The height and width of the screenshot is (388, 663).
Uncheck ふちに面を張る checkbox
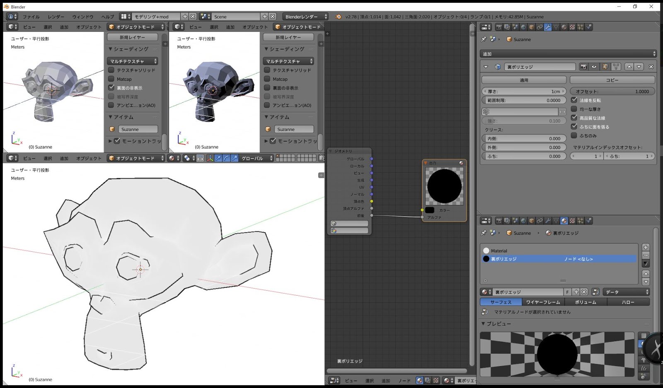pos(574,126)
